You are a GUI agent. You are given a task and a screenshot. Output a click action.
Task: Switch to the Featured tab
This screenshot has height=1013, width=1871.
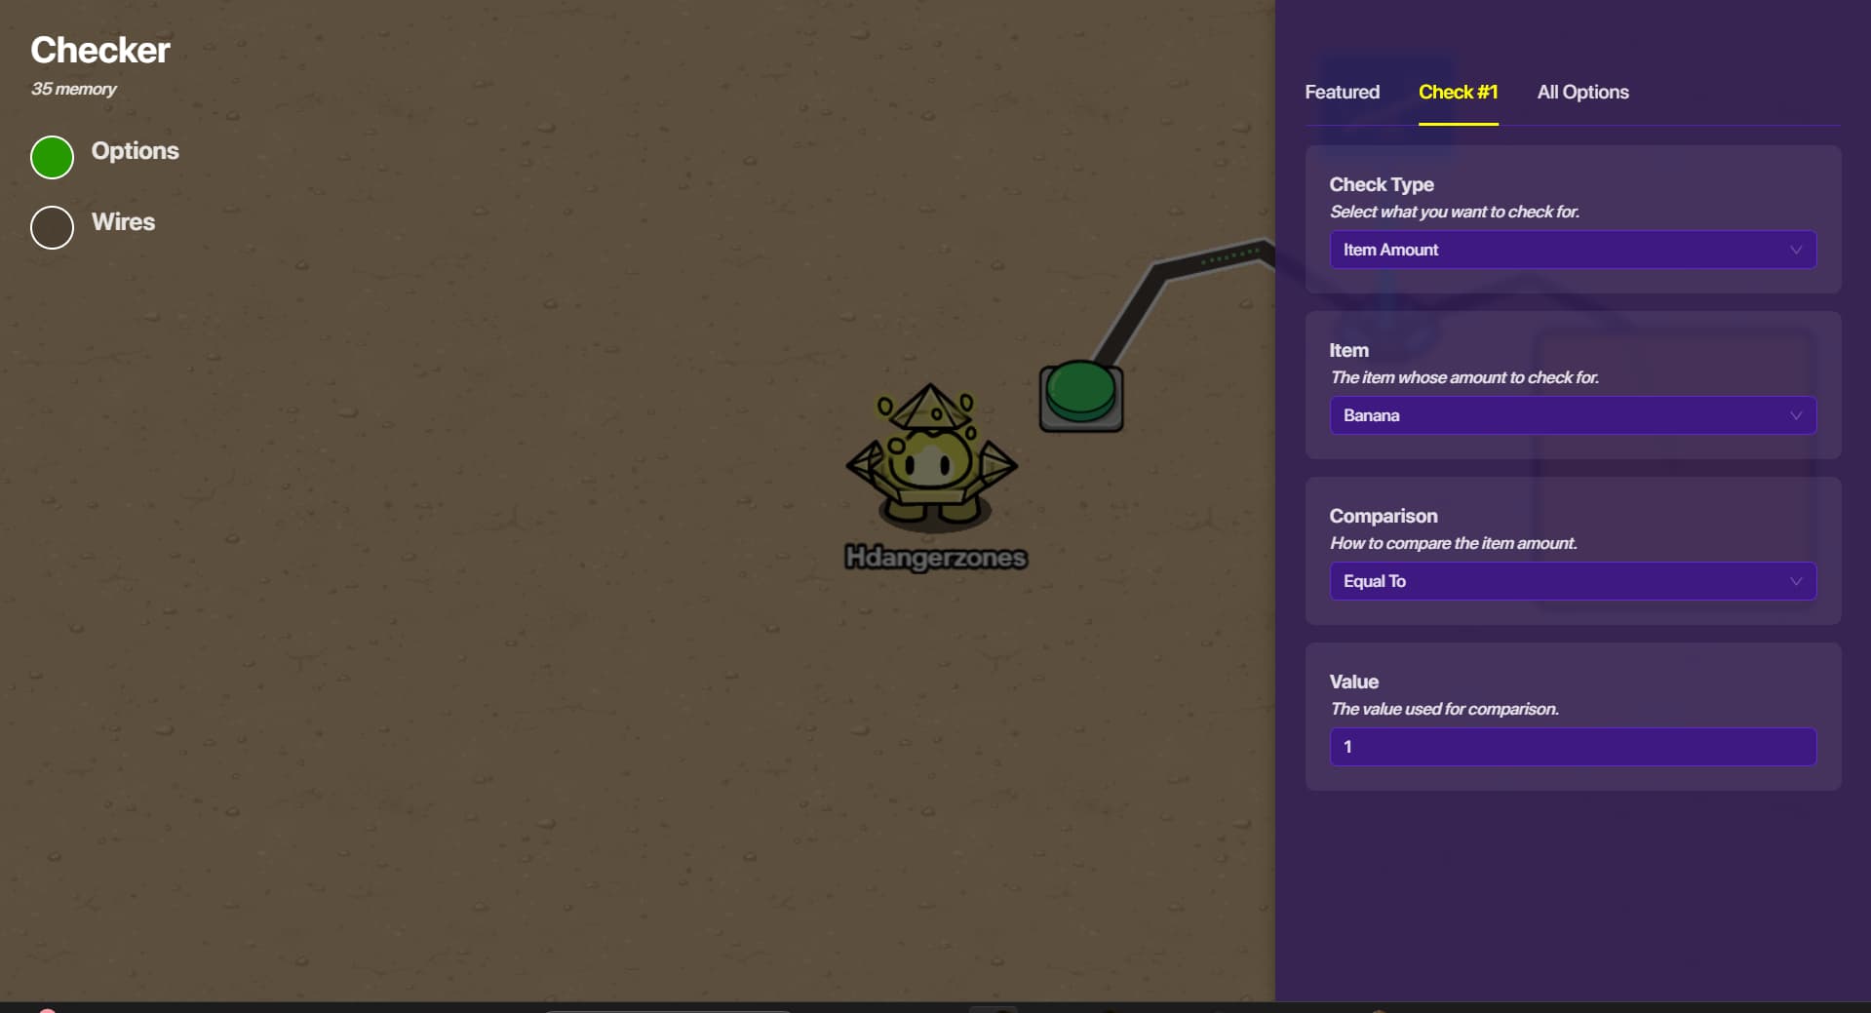point(1342,93)
